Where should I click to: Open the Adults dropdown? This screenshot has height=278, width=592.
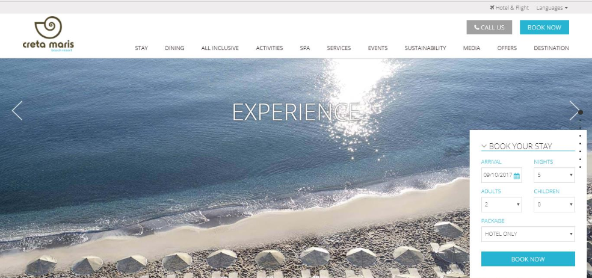tap(501, 205)
